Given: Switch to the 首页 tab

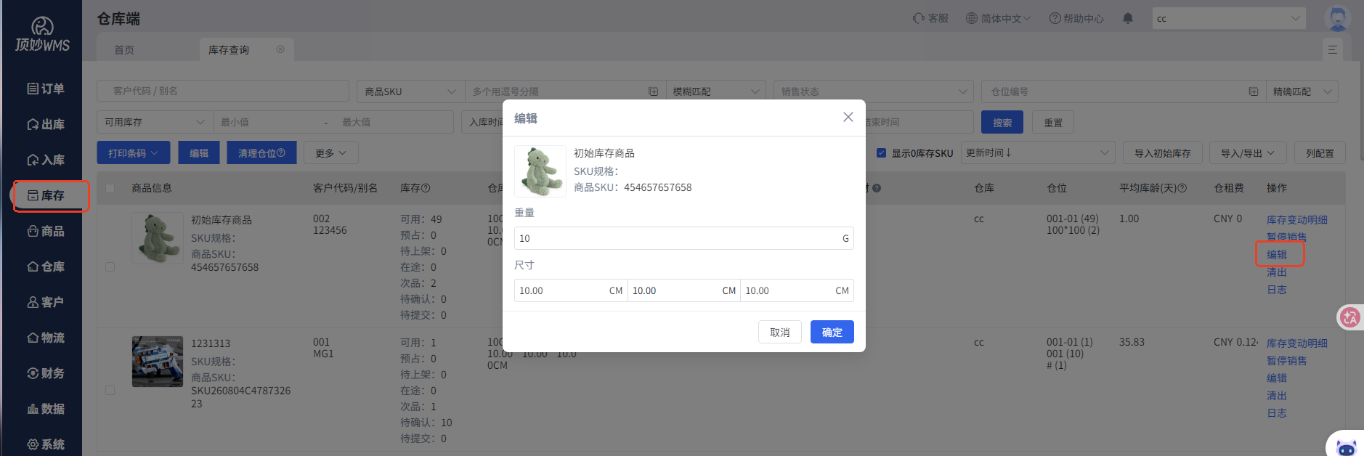Looking at the screenshot, I should pos(124,49).
